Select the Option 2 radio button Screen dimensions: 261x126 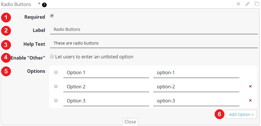pos(56,86)
